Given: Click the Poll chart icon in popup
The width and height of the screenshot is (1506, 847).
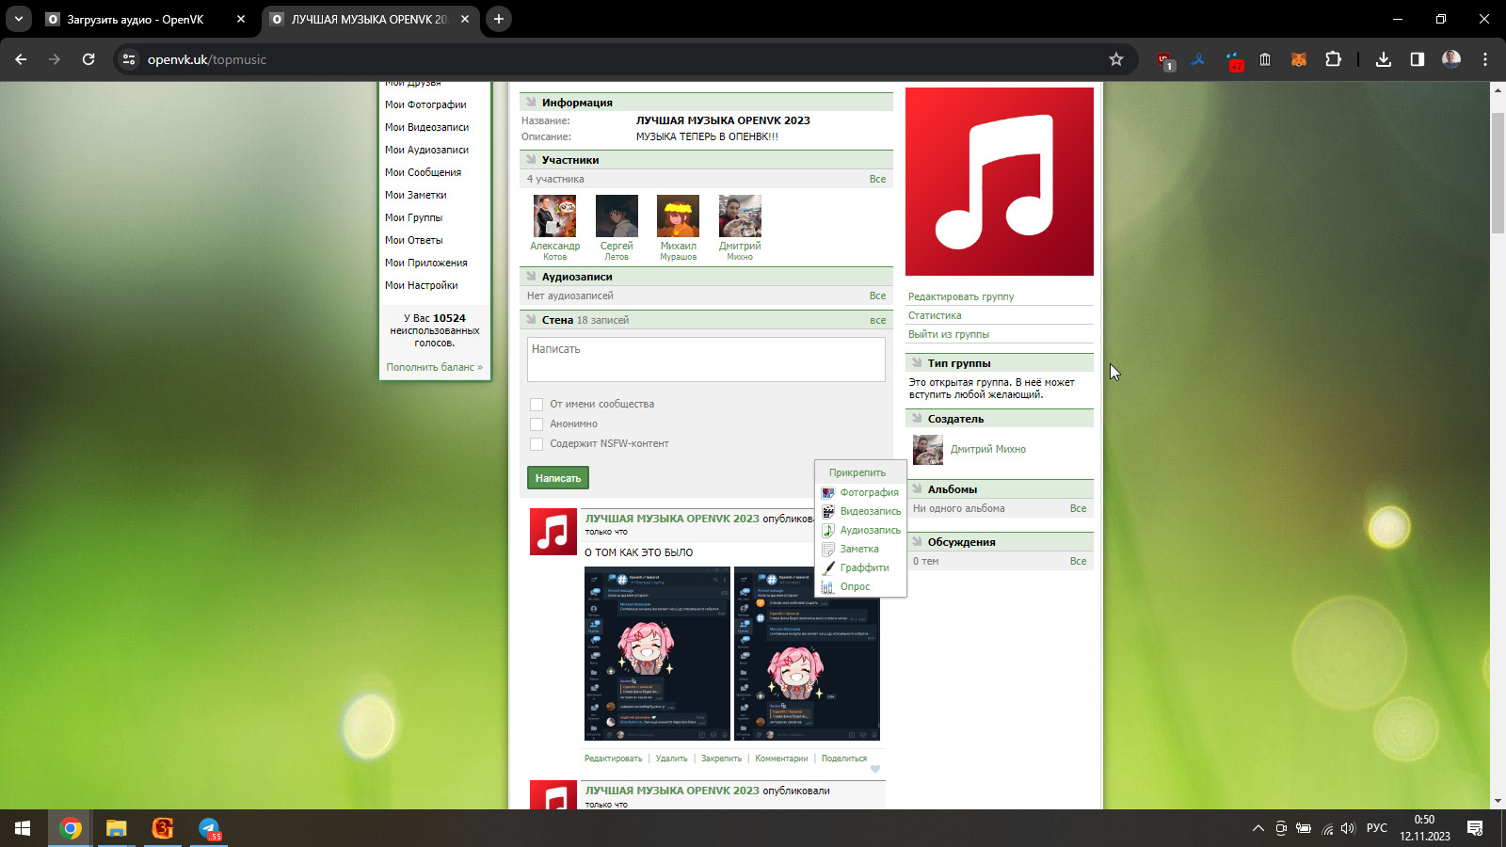Looking at the screenshot, I should [828, 586].
